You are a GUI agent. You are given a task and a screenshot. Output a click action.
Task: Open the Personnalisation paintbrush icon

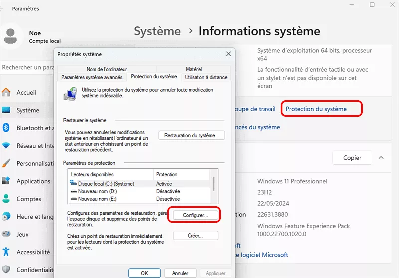[6, 163]
